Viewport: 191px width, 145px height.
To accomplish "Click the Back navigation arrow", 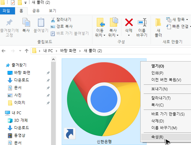I will tap(3, 51).
